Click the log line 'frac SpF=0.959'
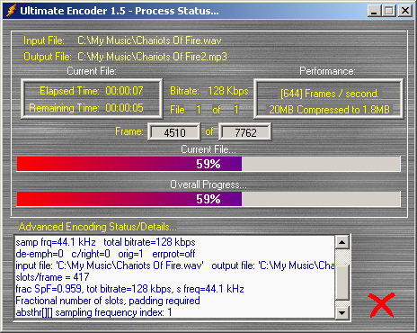The width and height of the screenshot is (417, 333). 129,289
